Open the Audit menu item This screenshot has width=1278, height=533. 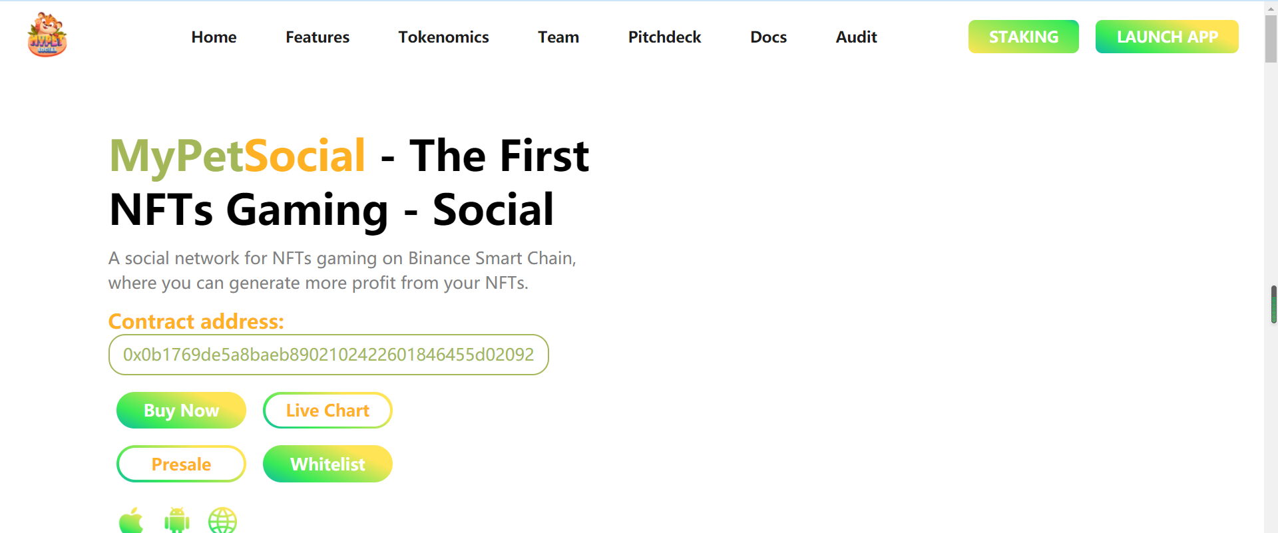(856, 37)
